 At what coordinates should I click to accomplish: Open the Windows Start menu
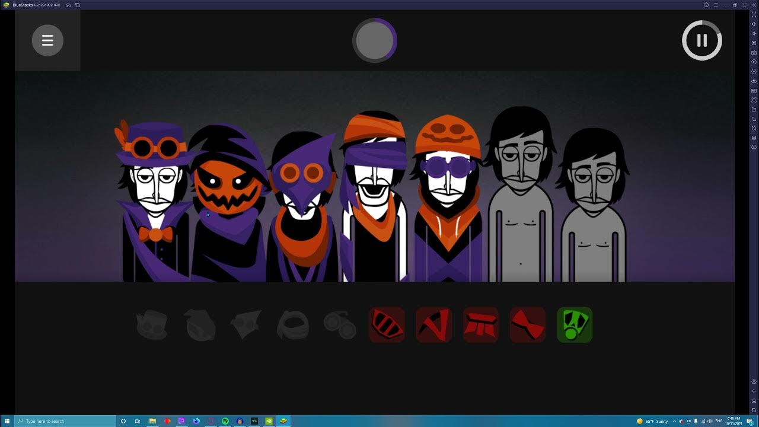point(7,421)
